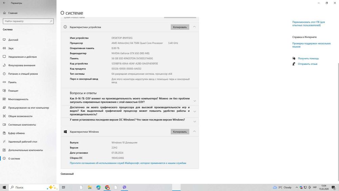The height and width of the screenshot is (191, 339).
Task: Open Удаленный рабочий стол icon
Action: point(4,141)
